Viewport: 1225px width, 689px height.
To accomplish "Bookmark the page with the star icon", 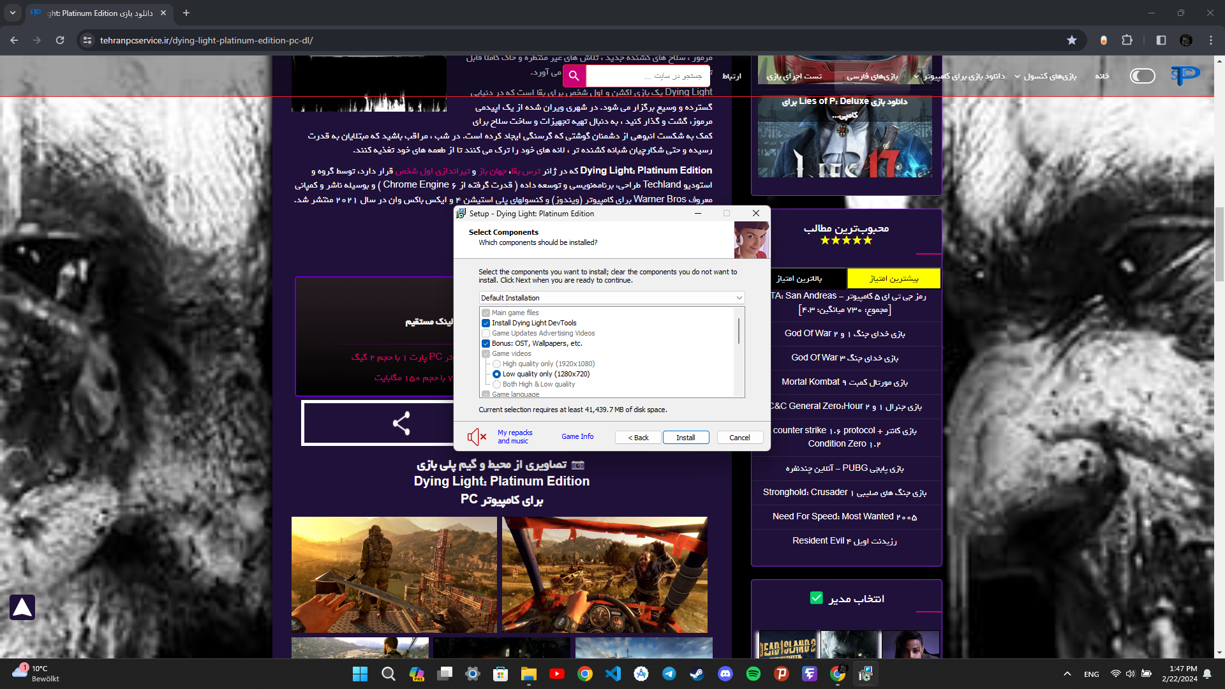I will click(1072, 40).
